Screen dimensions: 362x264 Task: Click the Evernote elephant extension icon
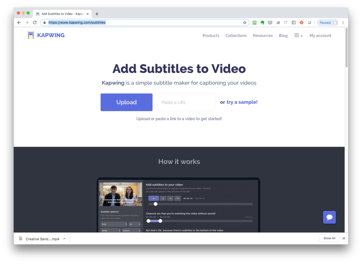pos(262,23)
